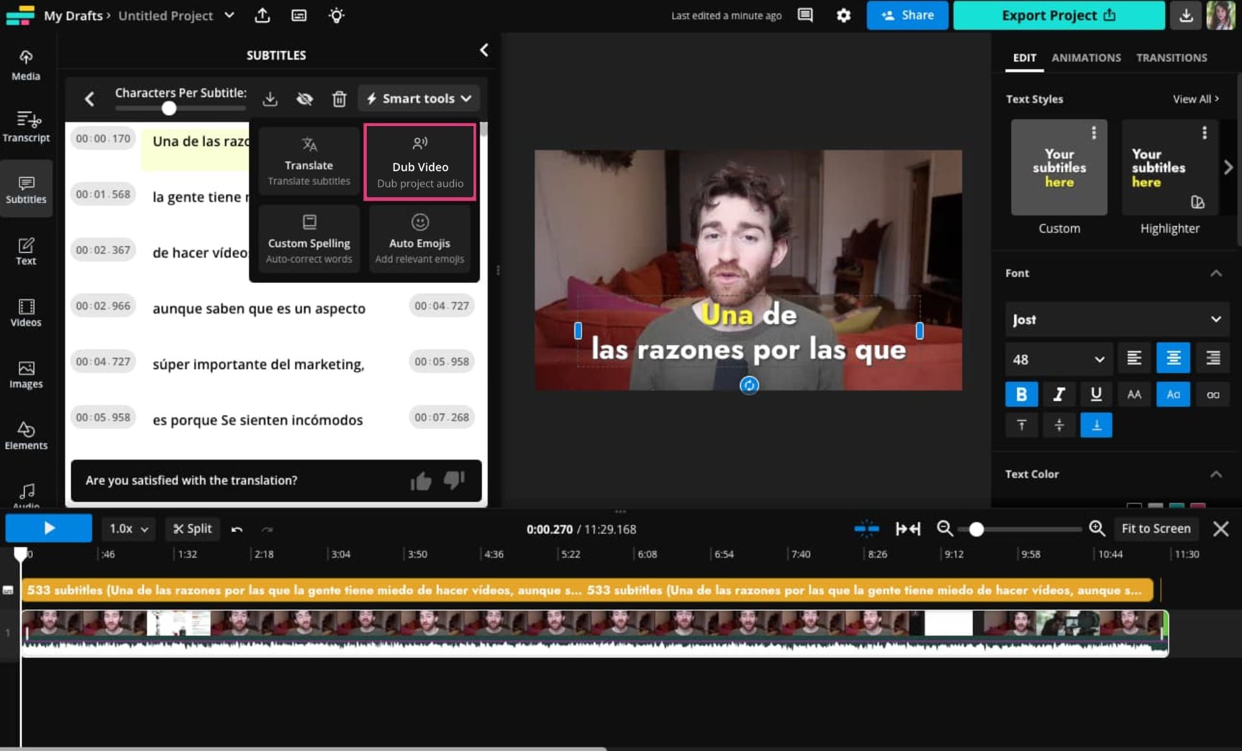Image resolution: width=1242 pixels, height=751 pixels.
Task: Hide subtitles using the eye-slash icon
Action: click(x=304, y=99)
